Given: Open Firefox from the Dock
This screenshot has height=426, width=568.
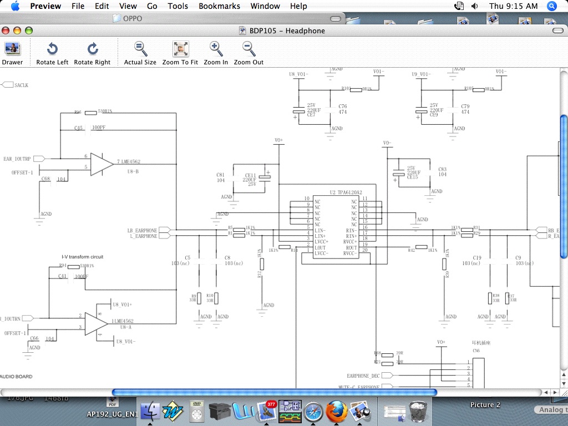Looking at the screenshot, I should (x=337, y=411).
